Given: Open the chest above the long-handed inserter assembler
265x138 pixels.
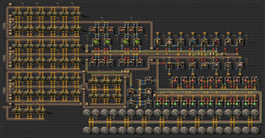Looking at the screenshot, I should click(216, 33).
